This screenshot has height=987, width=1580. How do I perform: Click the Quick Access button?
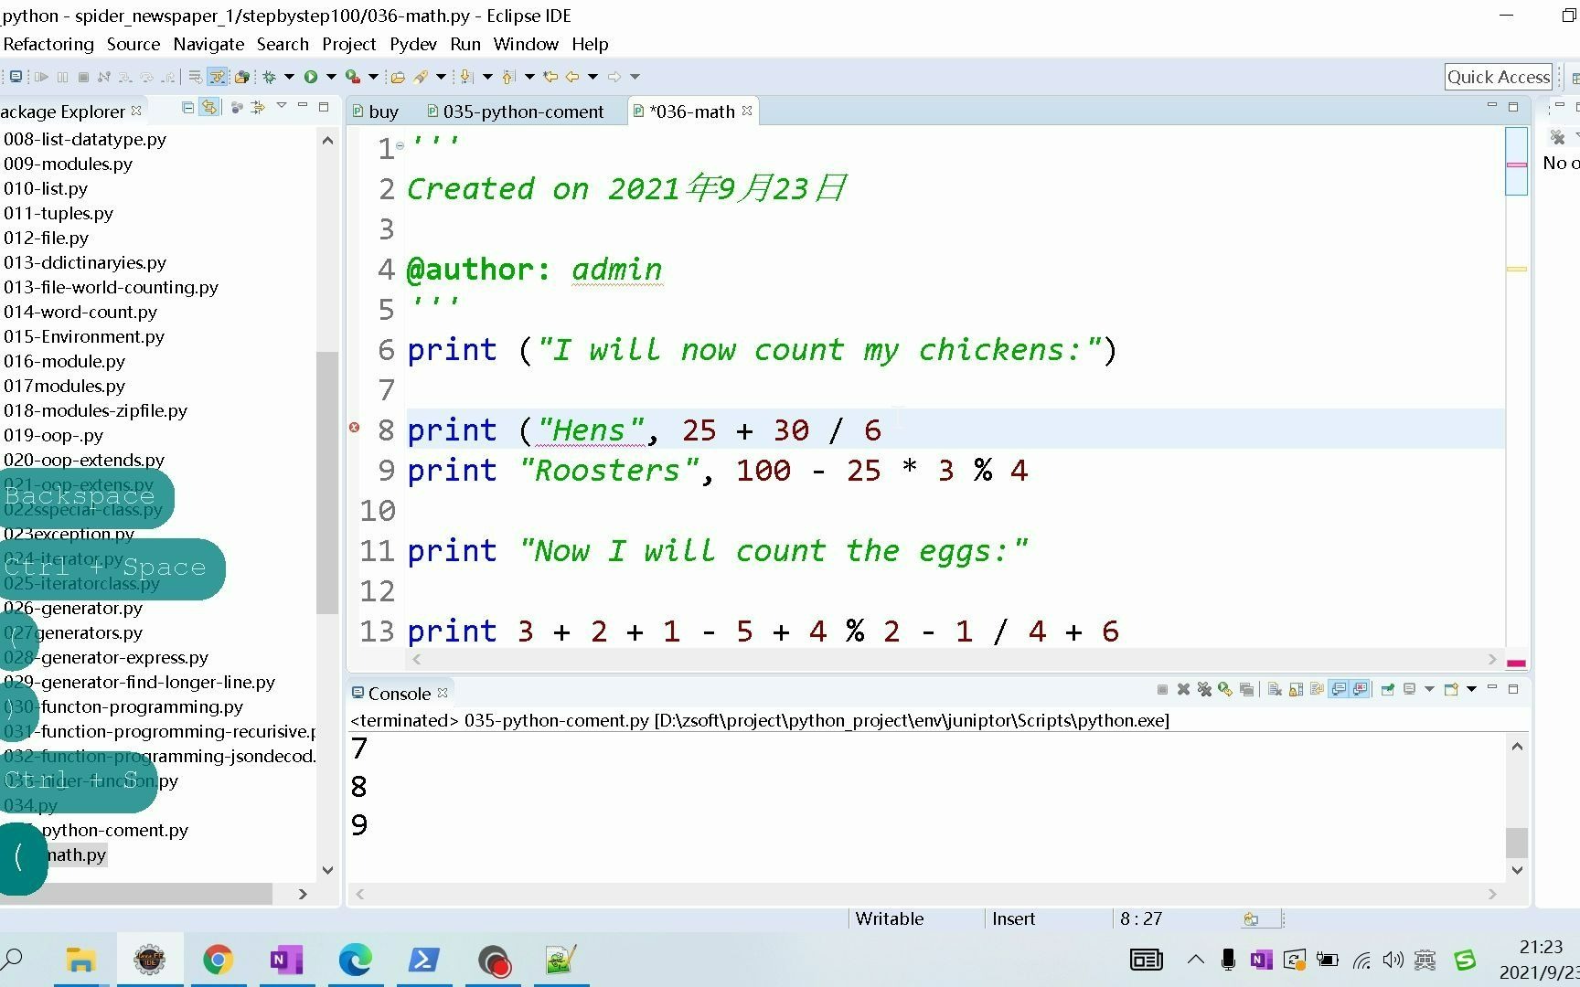[1498, 77]
